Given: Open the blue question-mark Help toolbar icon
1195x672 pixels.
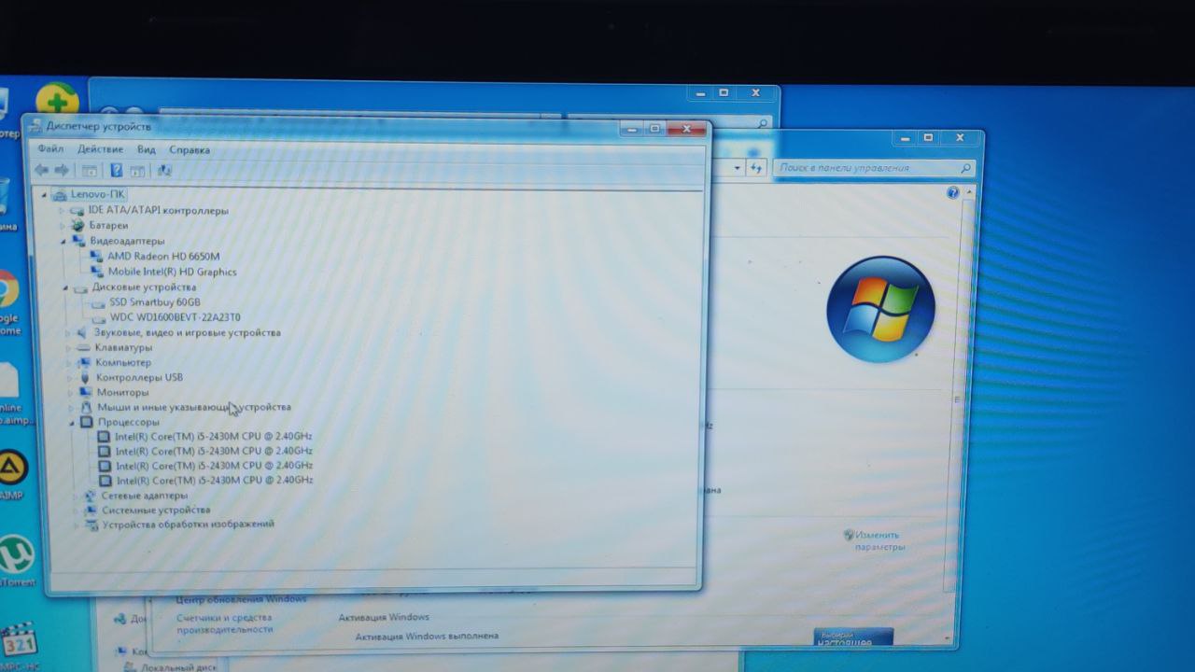Looking at the screenshot, I should [117, 171].
